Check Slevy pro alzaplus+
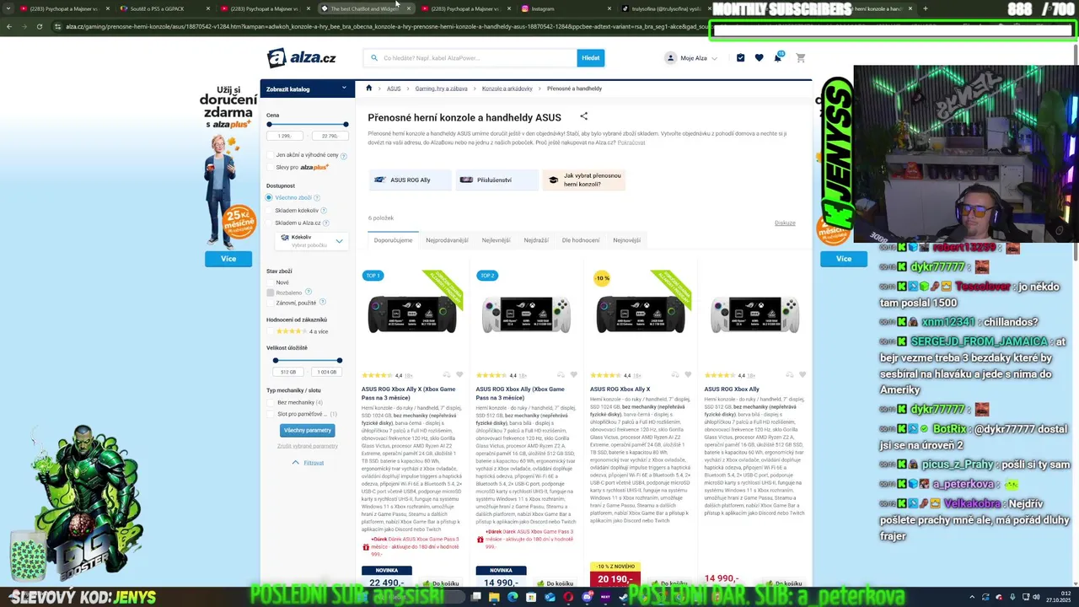1079x607 pixels. 270,167
